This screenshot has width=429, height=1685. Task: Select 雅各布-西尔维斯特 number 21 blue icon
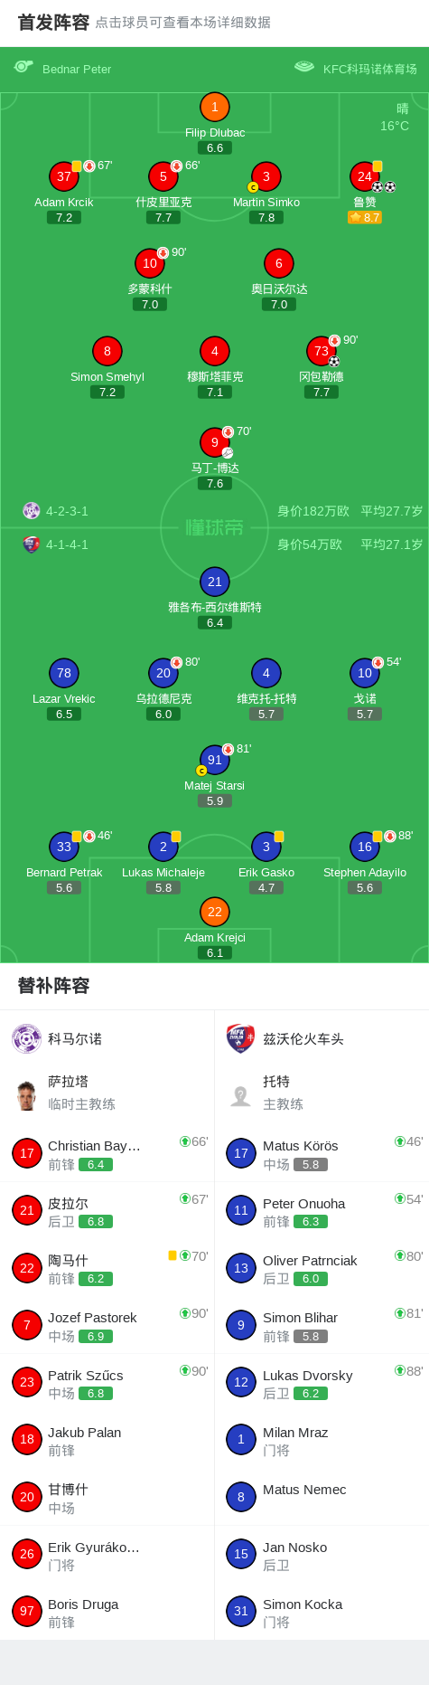click(x=214, y=582)
